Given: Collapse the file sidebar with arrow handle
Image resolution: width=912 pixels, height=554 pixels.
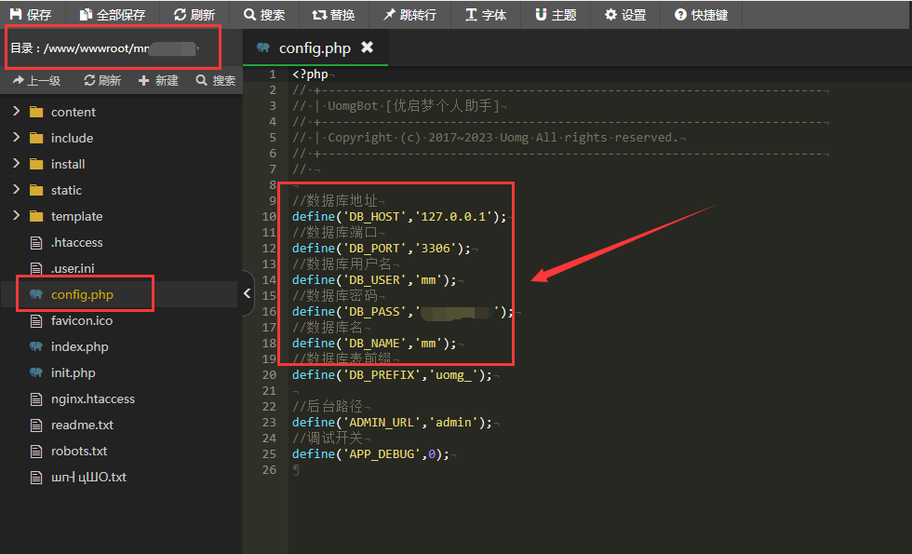Looking at the screenshot, I should click(247, 293).
